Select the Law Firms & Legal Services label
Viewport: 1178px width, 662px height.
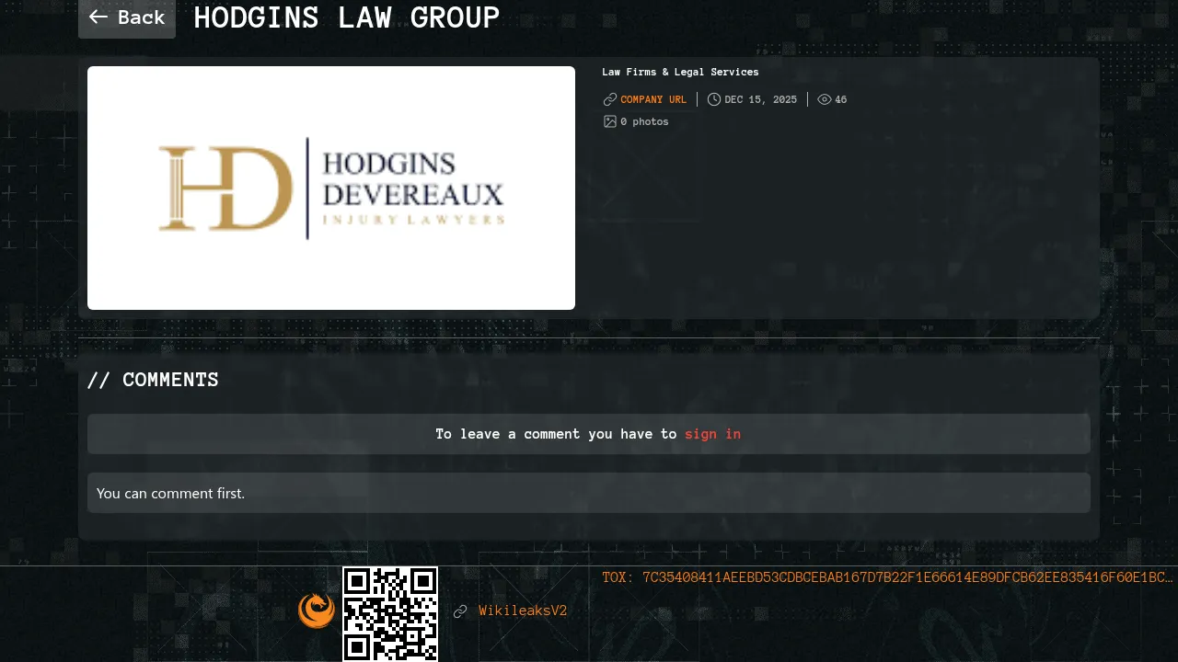[680, 72]
